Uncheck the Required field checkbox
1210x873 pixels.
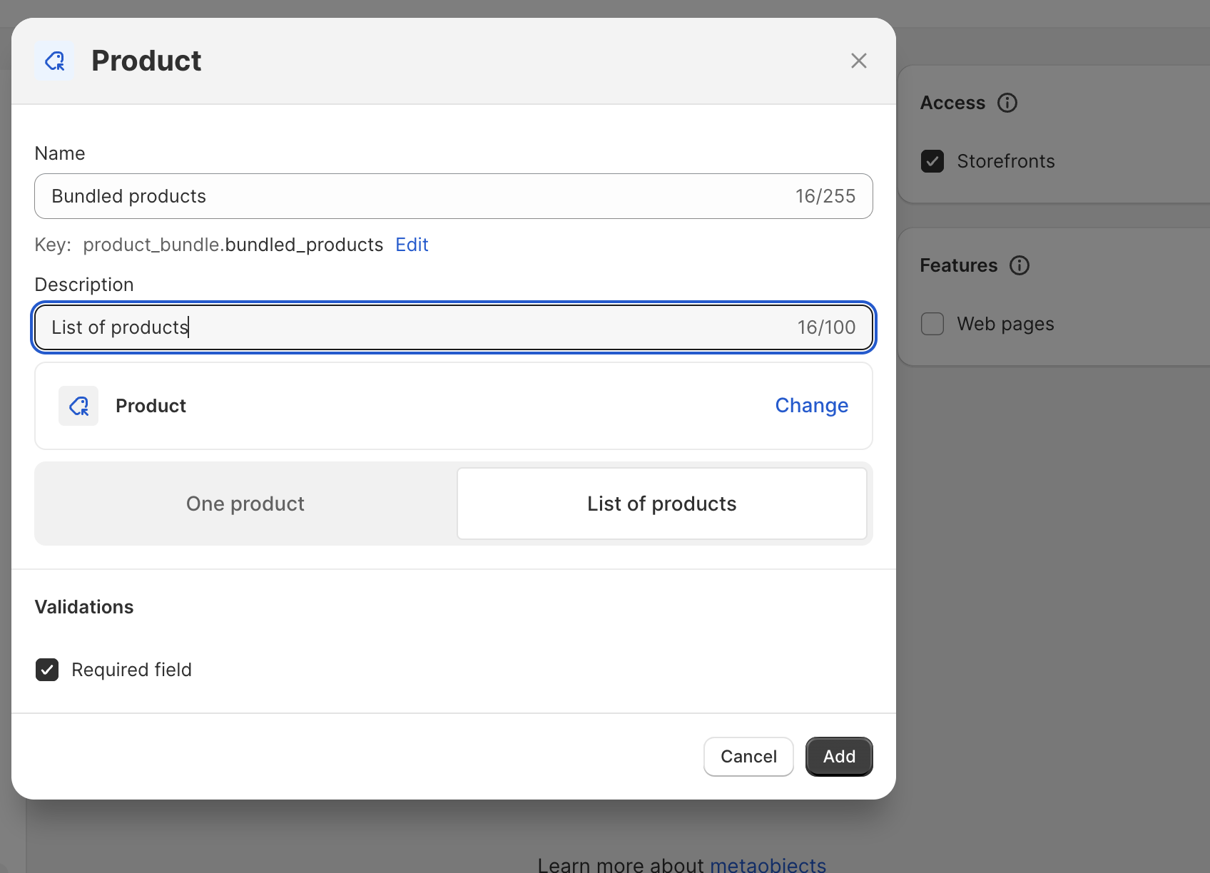tap(47, 670)
